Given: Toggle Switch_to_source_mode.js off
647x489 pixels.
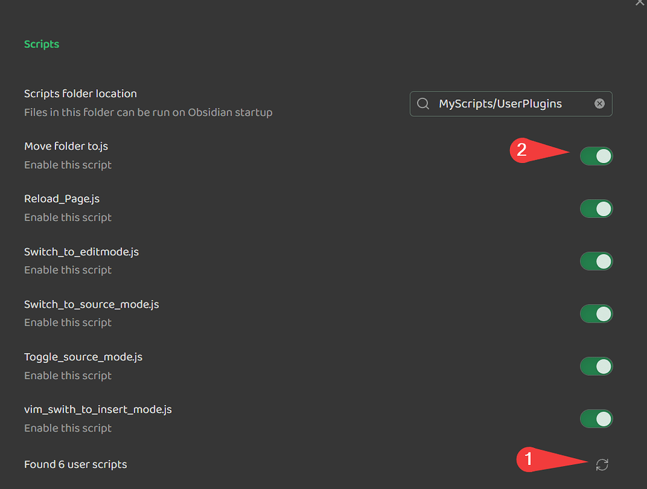Looking at the screenshot, I should (596, 313).
